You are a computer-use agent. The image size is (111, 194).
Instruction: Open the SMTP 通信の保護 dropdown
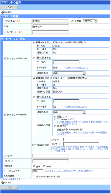pos(69,112)
